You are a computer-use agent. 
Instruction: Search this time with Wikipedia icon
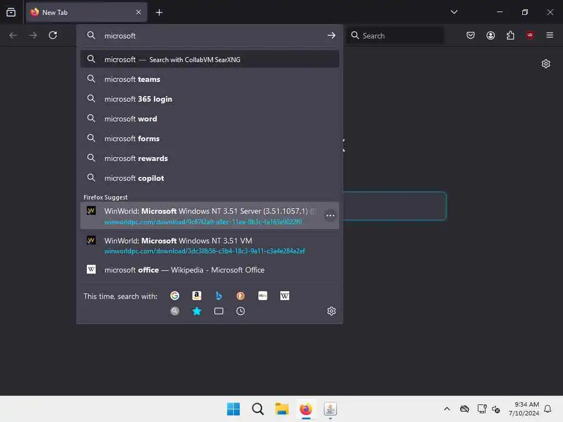point(285,296)
